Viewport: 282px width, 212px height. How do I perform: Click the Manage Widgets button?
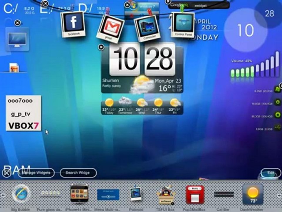tap(36, 173)
